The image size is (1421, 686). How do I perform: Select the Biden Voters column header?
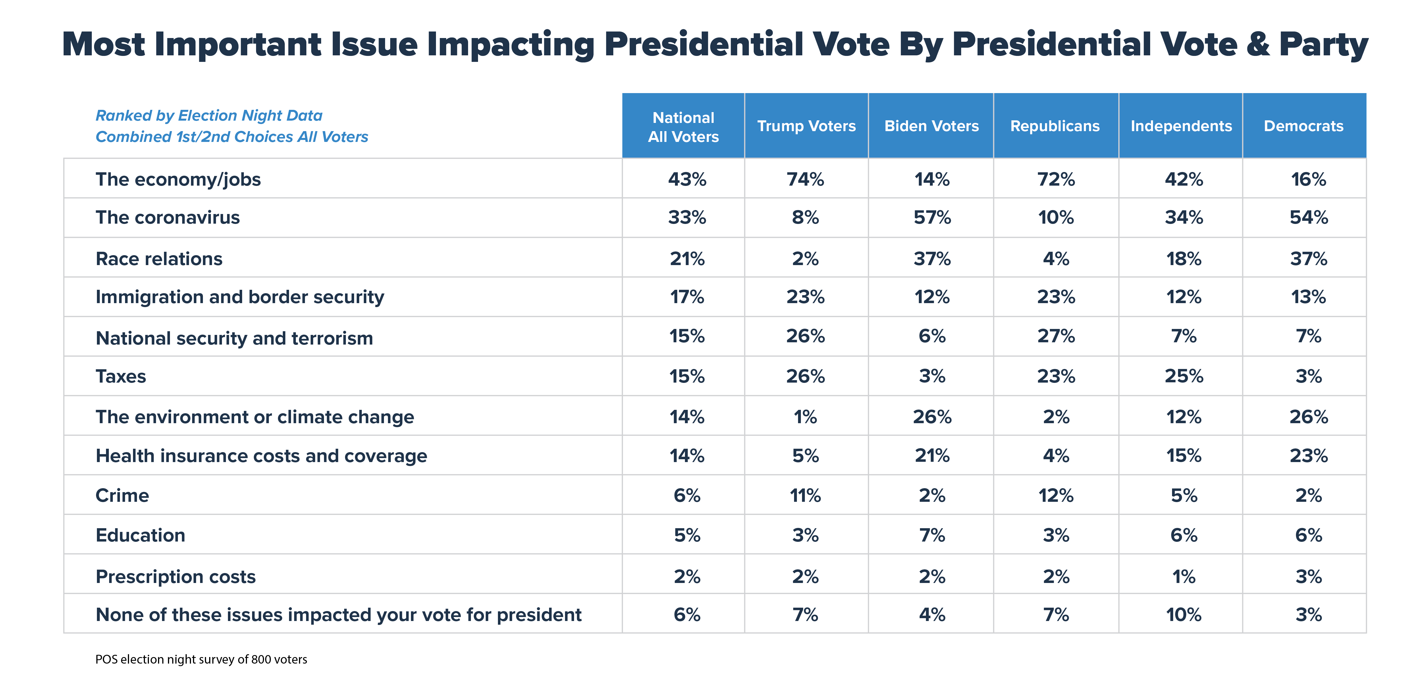(x=931, y=126)
